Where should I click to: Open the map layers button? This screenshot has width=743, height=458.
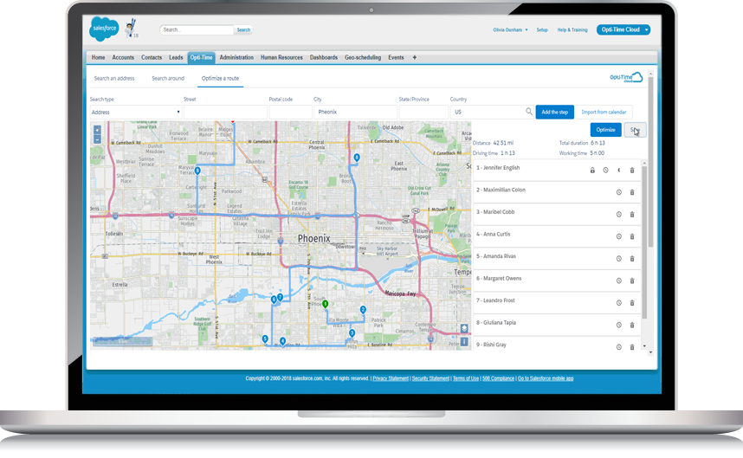pos(464,329)
